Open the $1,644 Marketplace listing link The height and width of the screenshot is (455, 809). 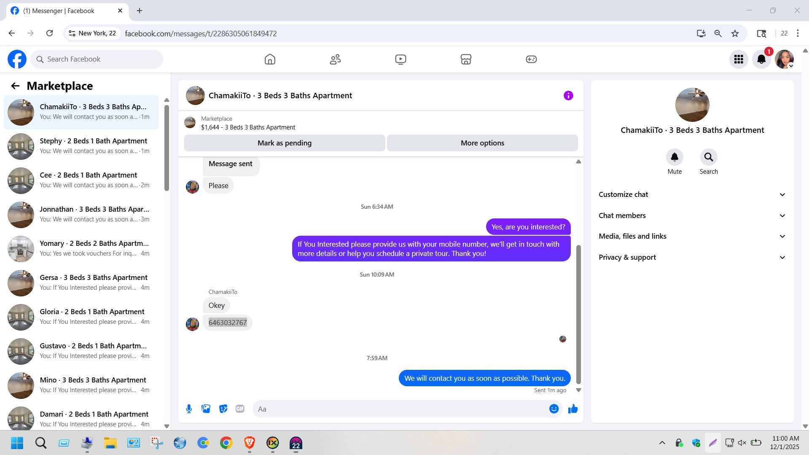(248, 127)
